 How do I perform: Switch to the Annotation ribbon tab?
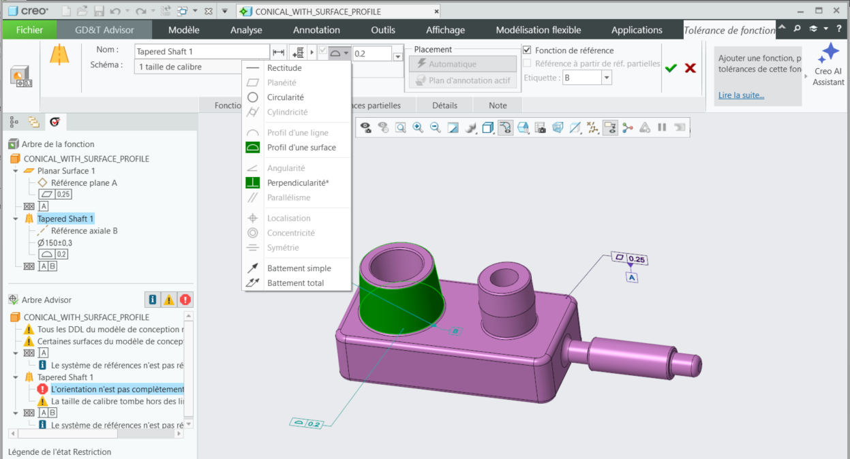316,30
